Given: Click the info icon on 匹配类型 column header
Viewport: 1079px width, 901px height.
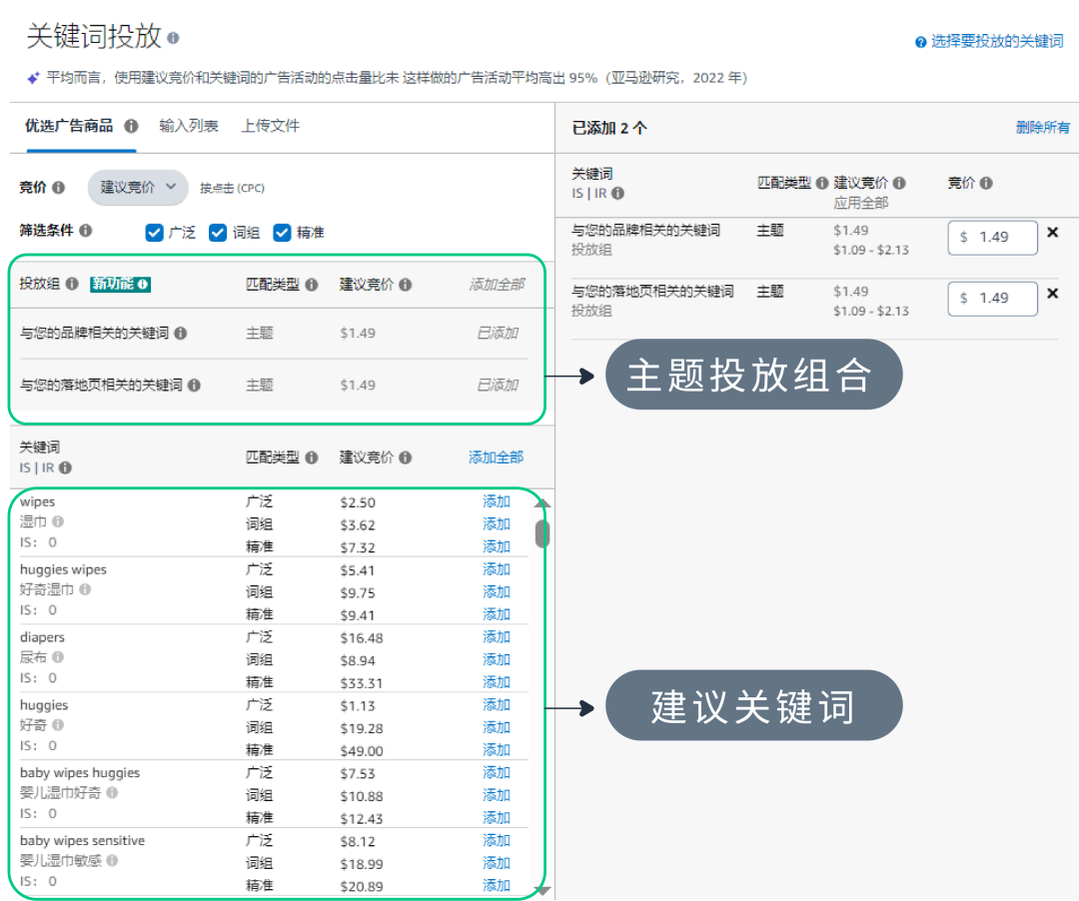Looking at the screenshot, I should tap(313, 284).
